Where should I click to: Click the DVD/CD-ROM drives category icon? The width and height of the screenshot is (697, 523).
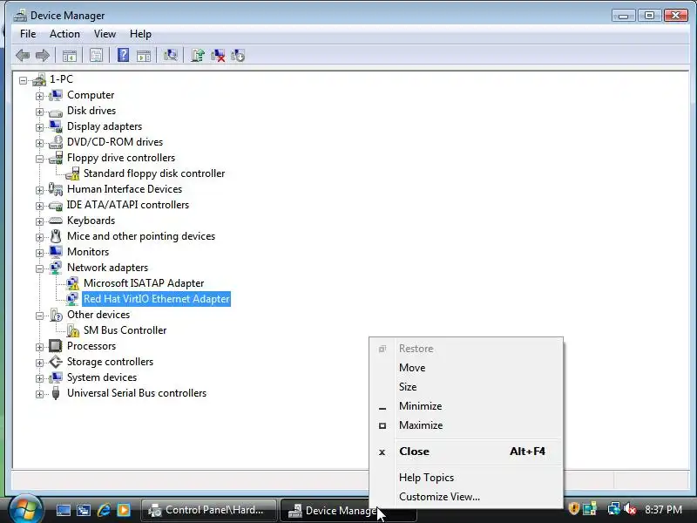pyautogui.click(x=56, y=142)
